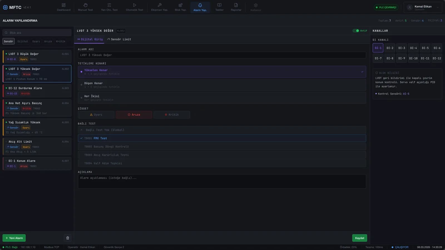The image size is (445, 250).
Task: Click the trash delete icon
Action: [68, 238]
